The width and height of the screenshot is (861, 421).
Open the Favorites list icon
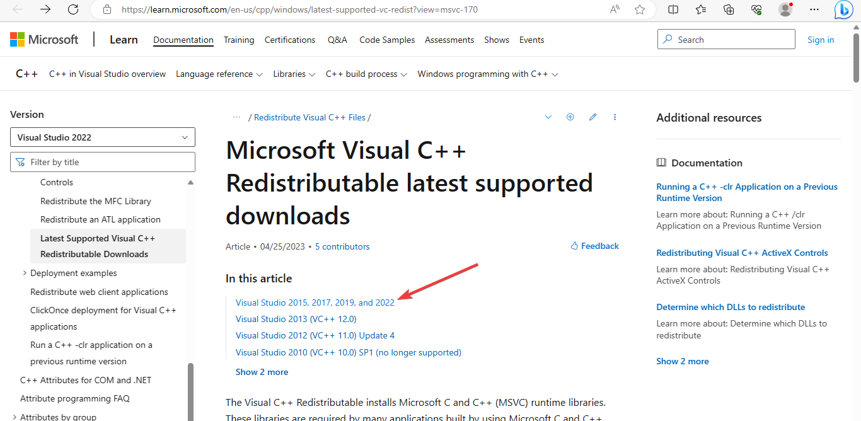pyautogui.click(x=701, y=9)
